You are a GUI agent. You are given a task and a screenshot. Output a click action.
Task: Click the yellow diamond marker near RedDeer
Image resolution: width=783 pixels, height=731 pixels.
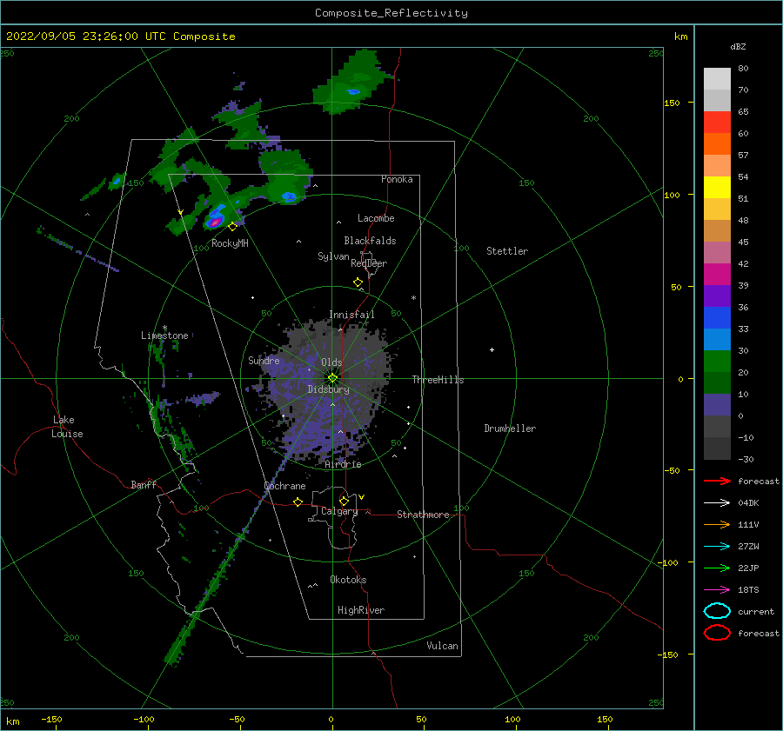[358, 282]
